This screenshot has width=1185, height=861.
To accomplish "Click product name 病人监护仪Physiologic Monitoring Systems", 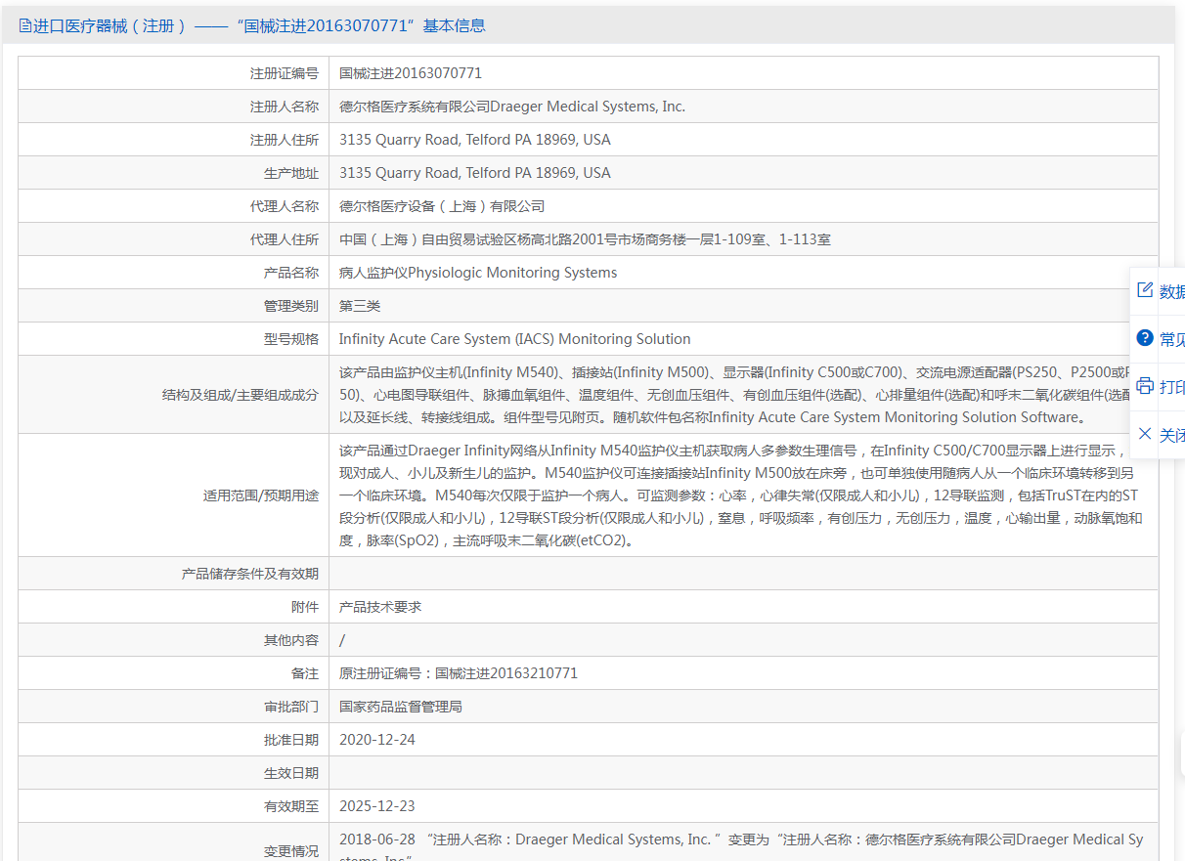I will pyautogui.click(x=478, y=273).
